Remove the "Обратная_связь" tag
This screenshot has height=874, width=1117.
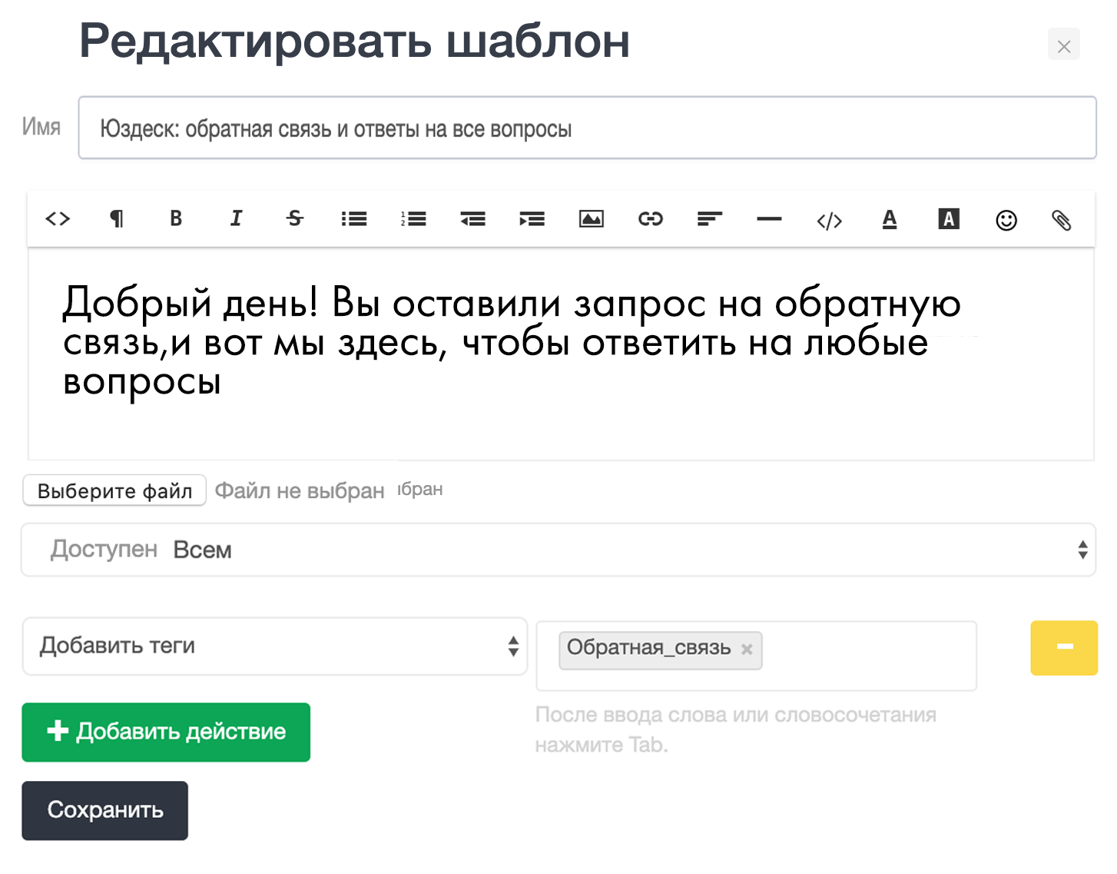(x=747, y=650)
